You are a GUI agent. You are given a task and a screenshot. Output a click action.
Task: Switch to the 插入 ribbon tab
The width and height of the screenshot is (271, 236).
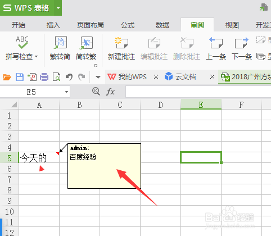click(x=53, y=25)
